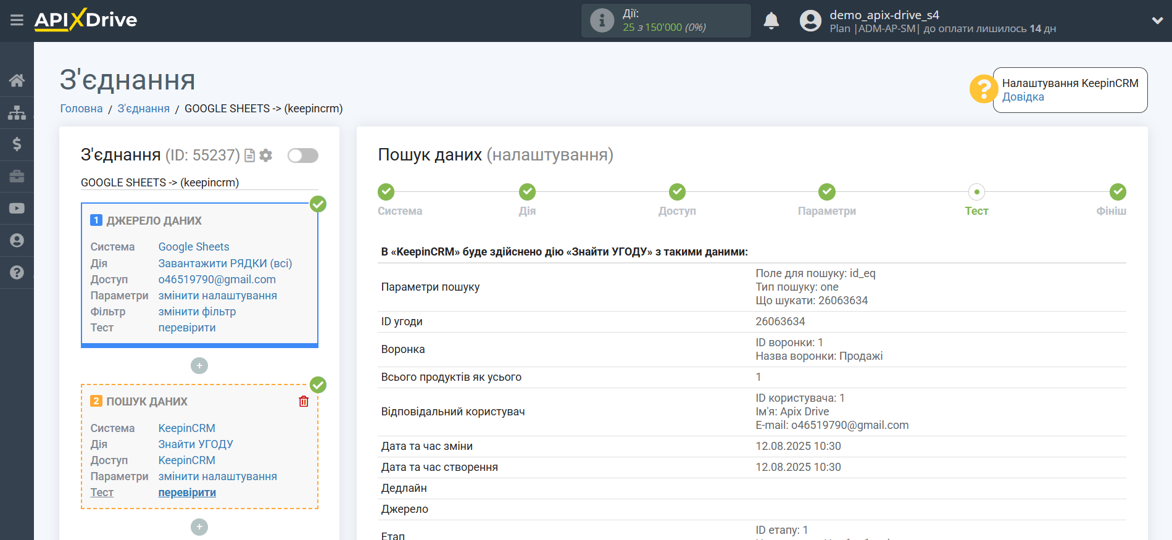The image size is (1172, 540).
Task: Click the data search green checkmark
Action: [318, 385]
